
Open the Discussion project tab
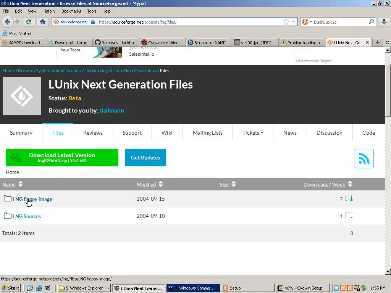pyautogui.click(x=330, y=133)
